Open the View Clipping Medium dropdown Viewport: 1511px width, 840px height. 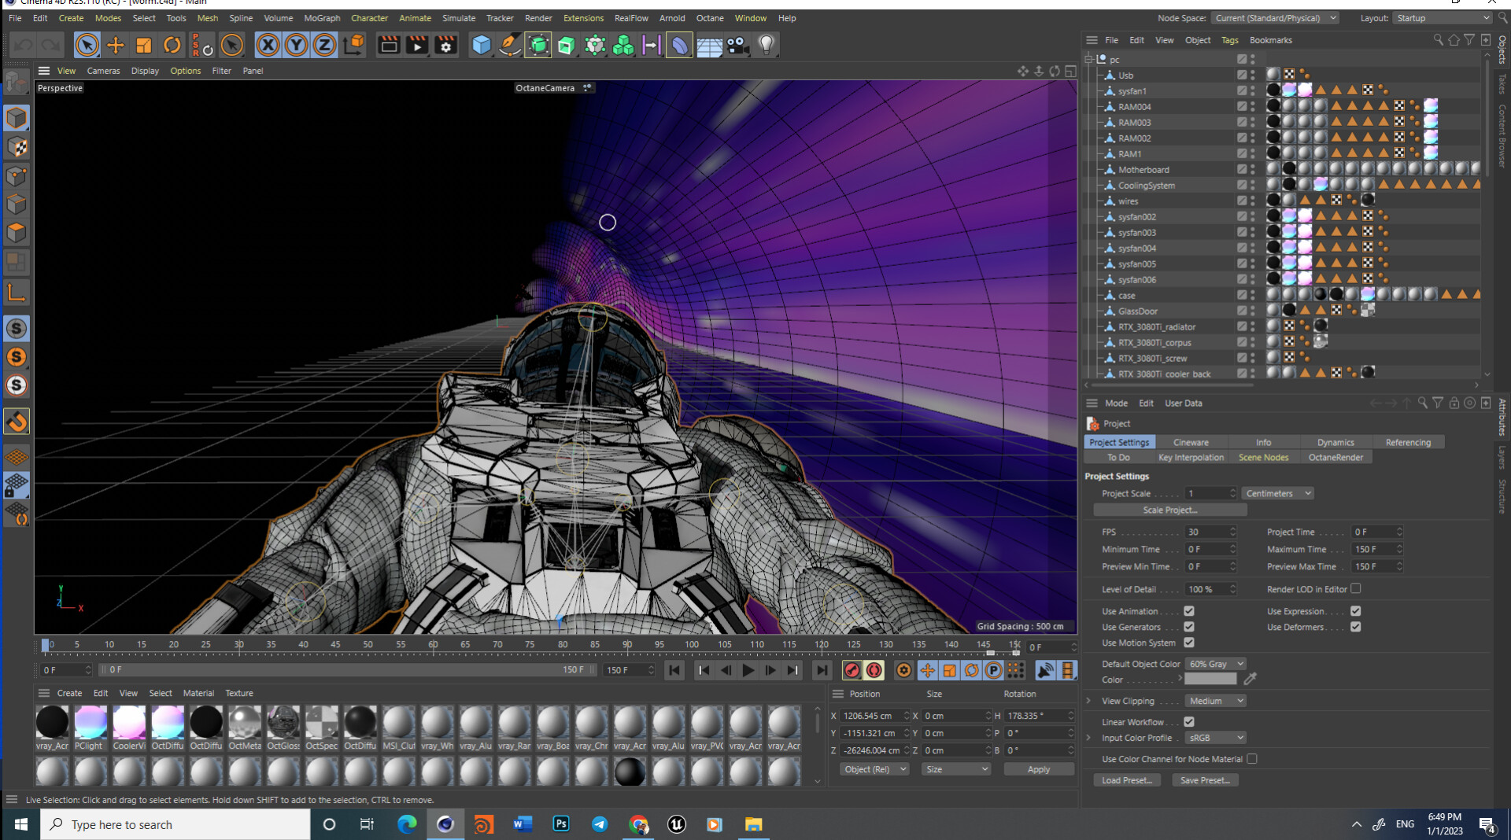click(1215, 701)
